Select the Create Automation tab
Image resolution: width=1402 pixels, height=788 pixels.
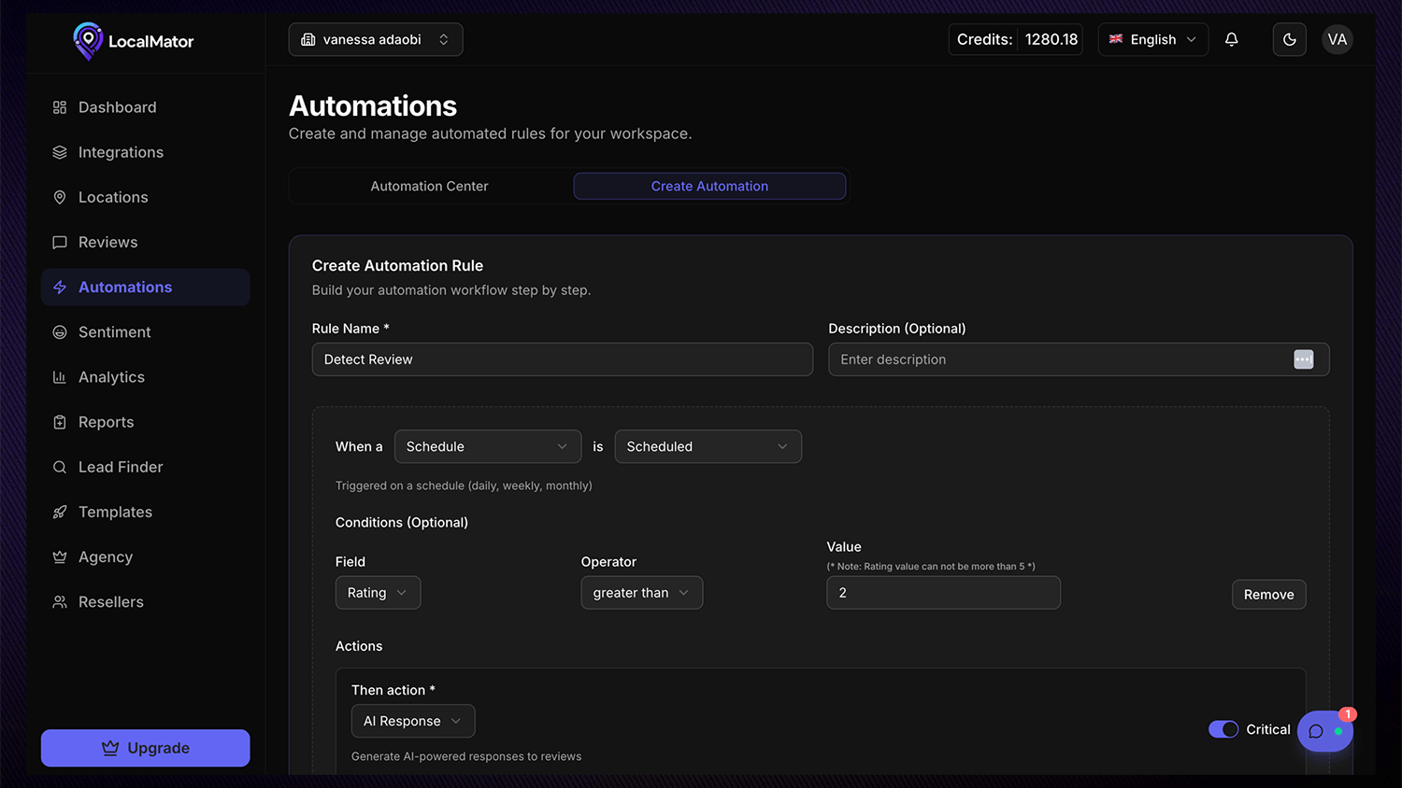tap(709, 186)
